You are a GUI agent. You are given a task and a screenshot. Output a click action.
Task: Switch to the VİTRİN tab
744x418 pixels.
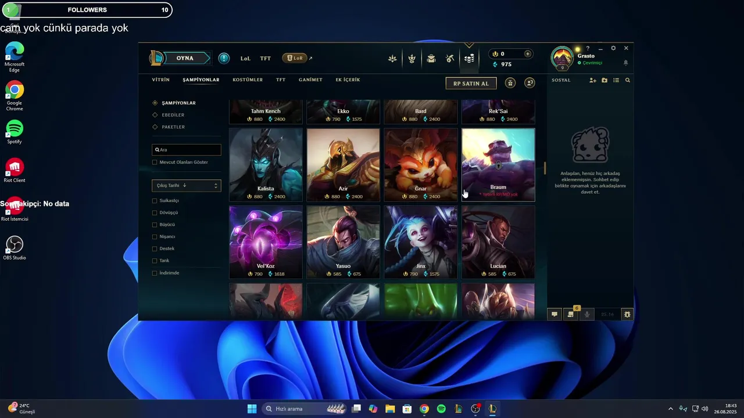(161, 80)
